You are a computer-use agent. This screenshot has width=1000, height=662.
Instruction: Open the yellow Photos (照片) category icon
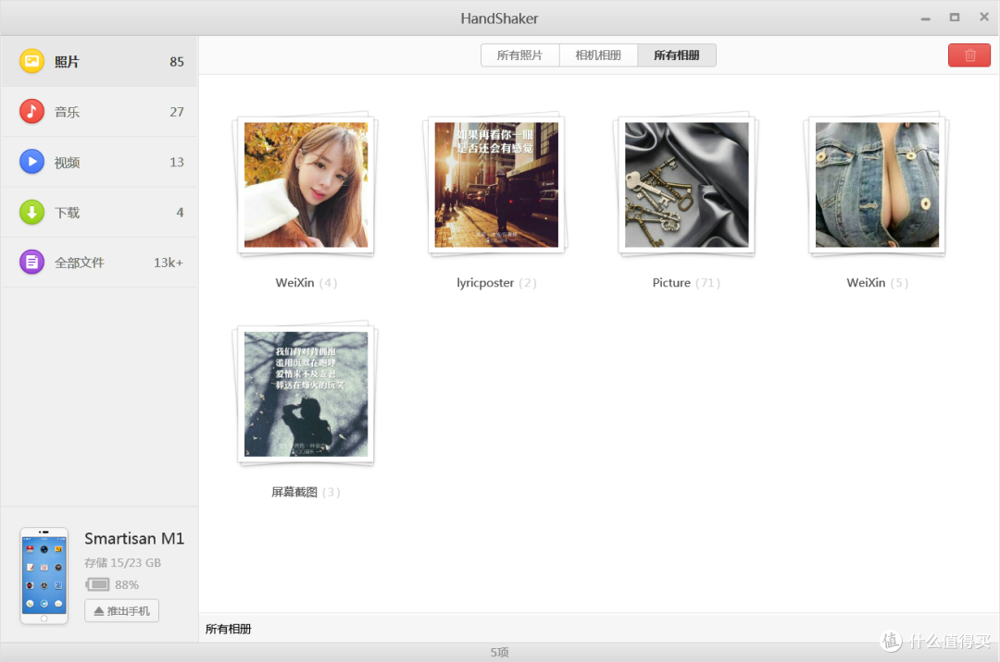pos(31,61)
